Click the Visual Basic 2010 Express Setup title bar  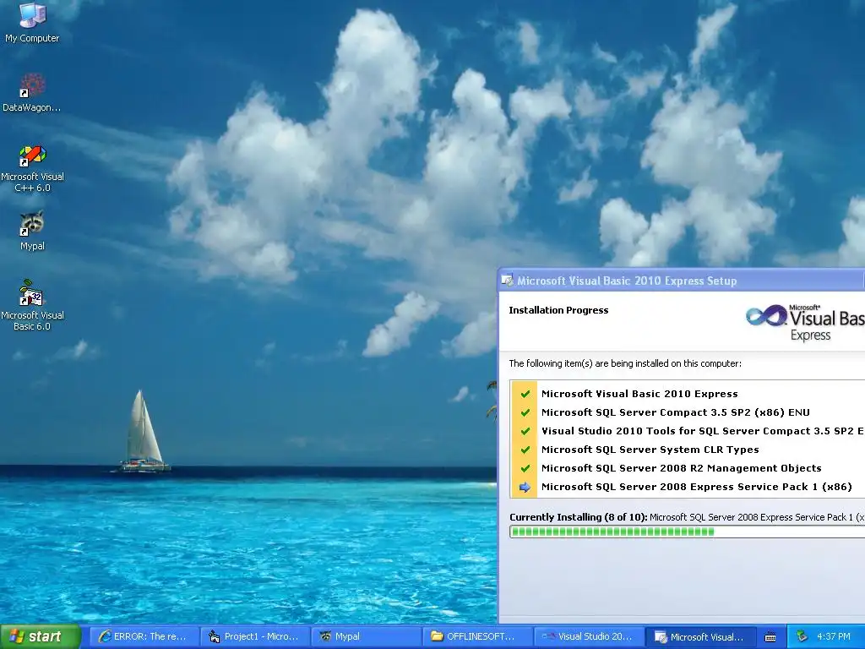(x=682, y=281)
